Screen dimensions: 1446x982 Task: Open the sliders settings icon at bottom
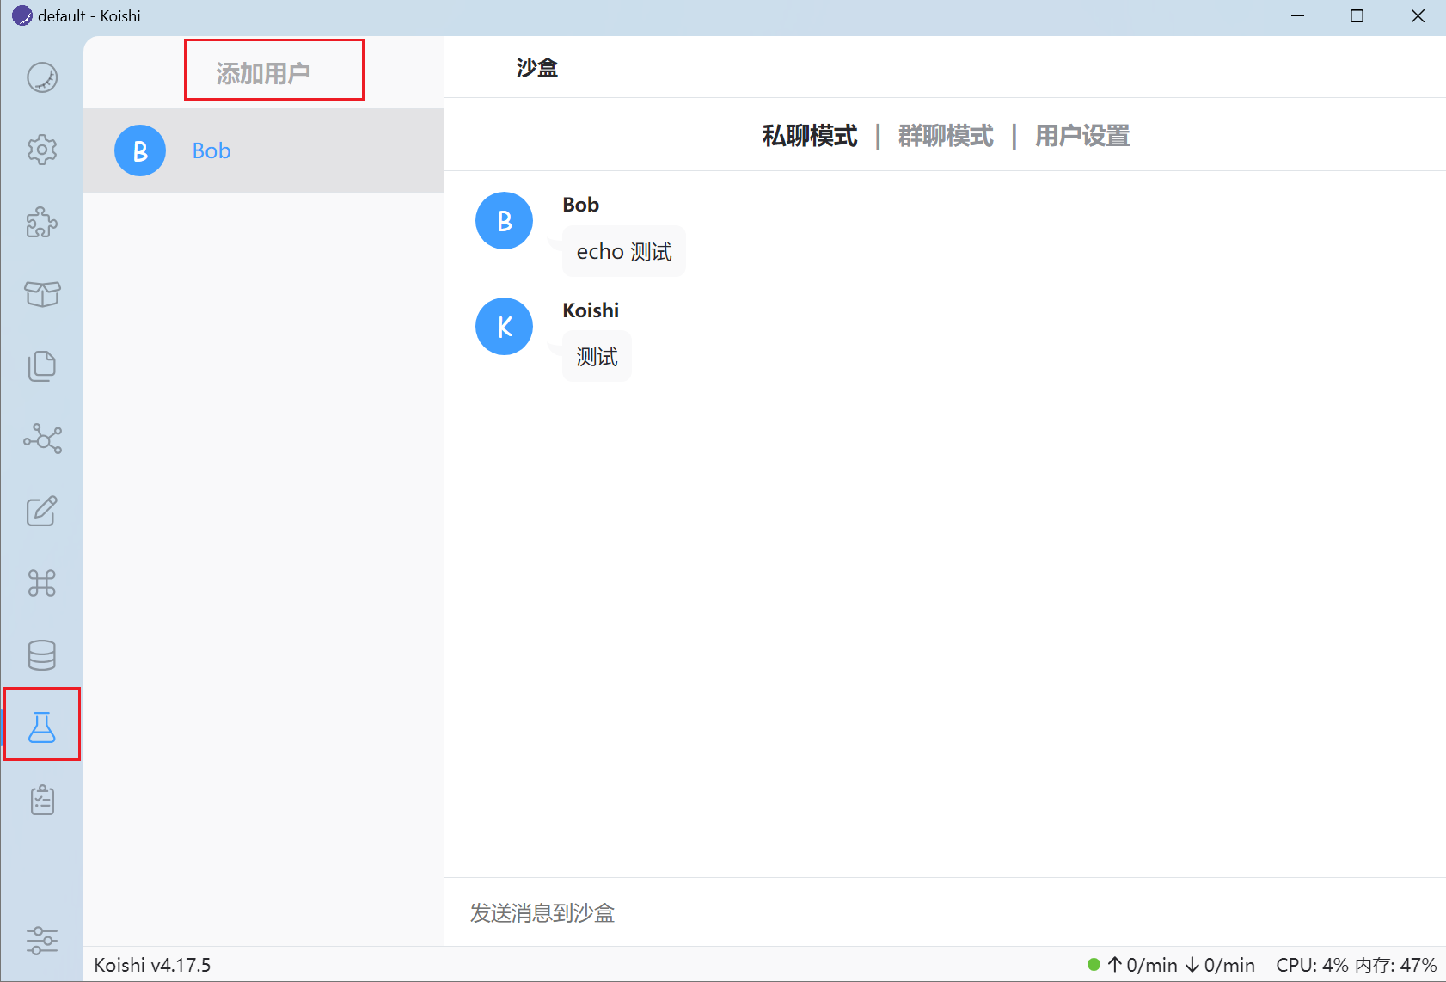pos(42,941)
